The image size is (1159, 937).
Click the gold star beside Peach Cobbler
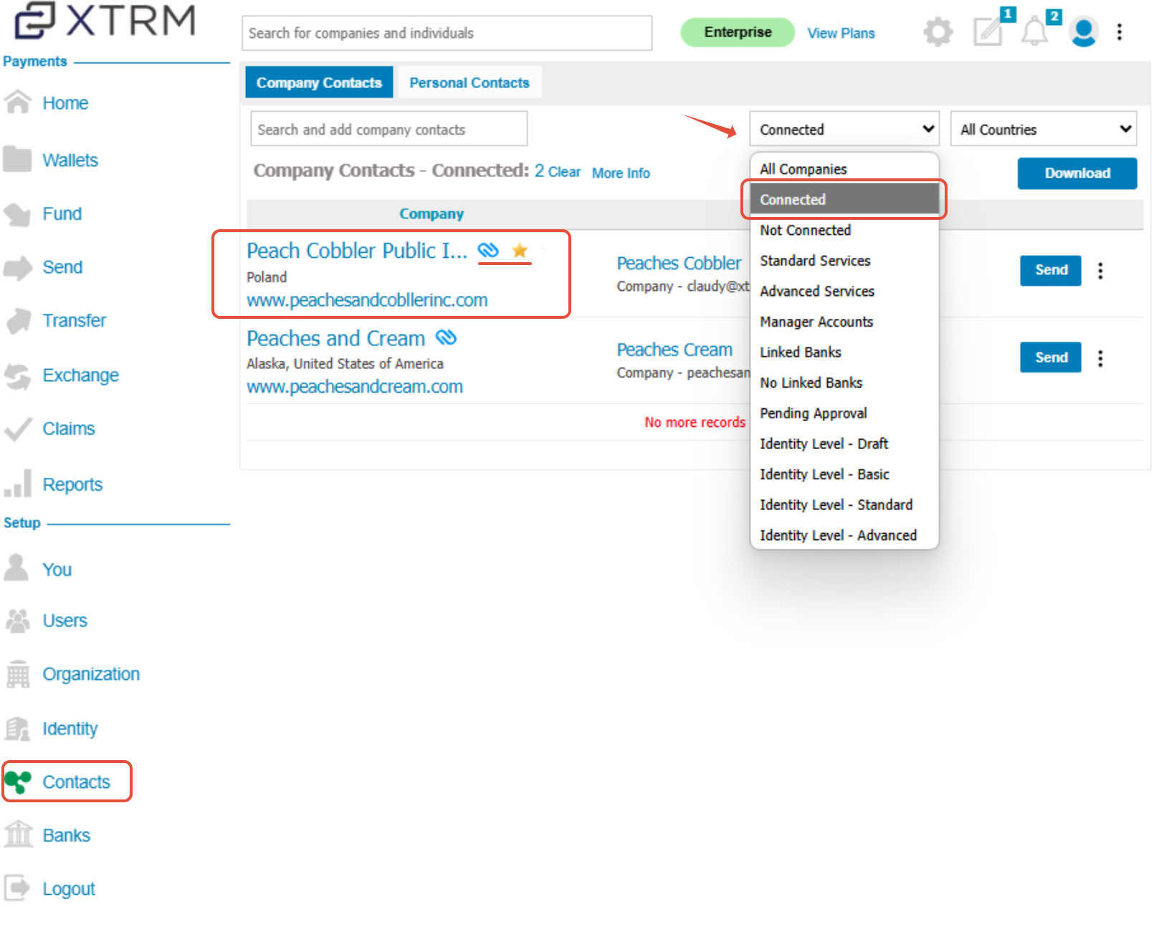[x=520, y=251]
